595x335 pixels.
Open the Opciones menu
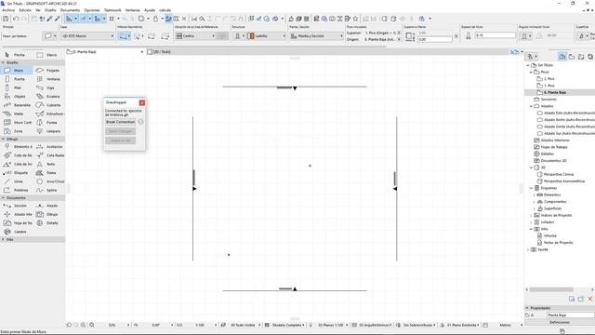[92, 10]
